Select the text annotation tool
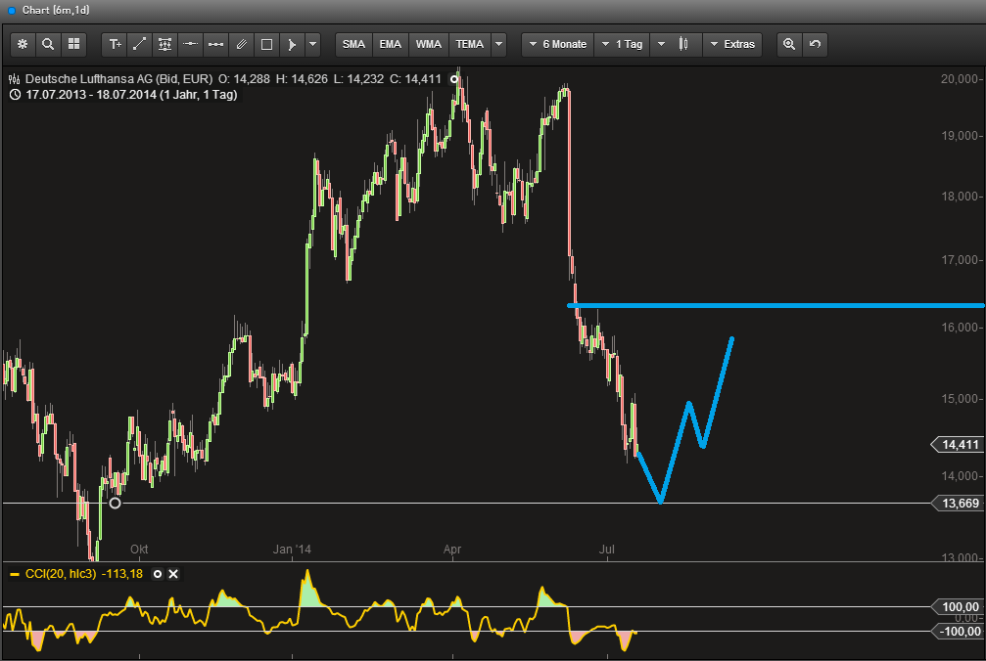986x661 pixels. (115, 45)
